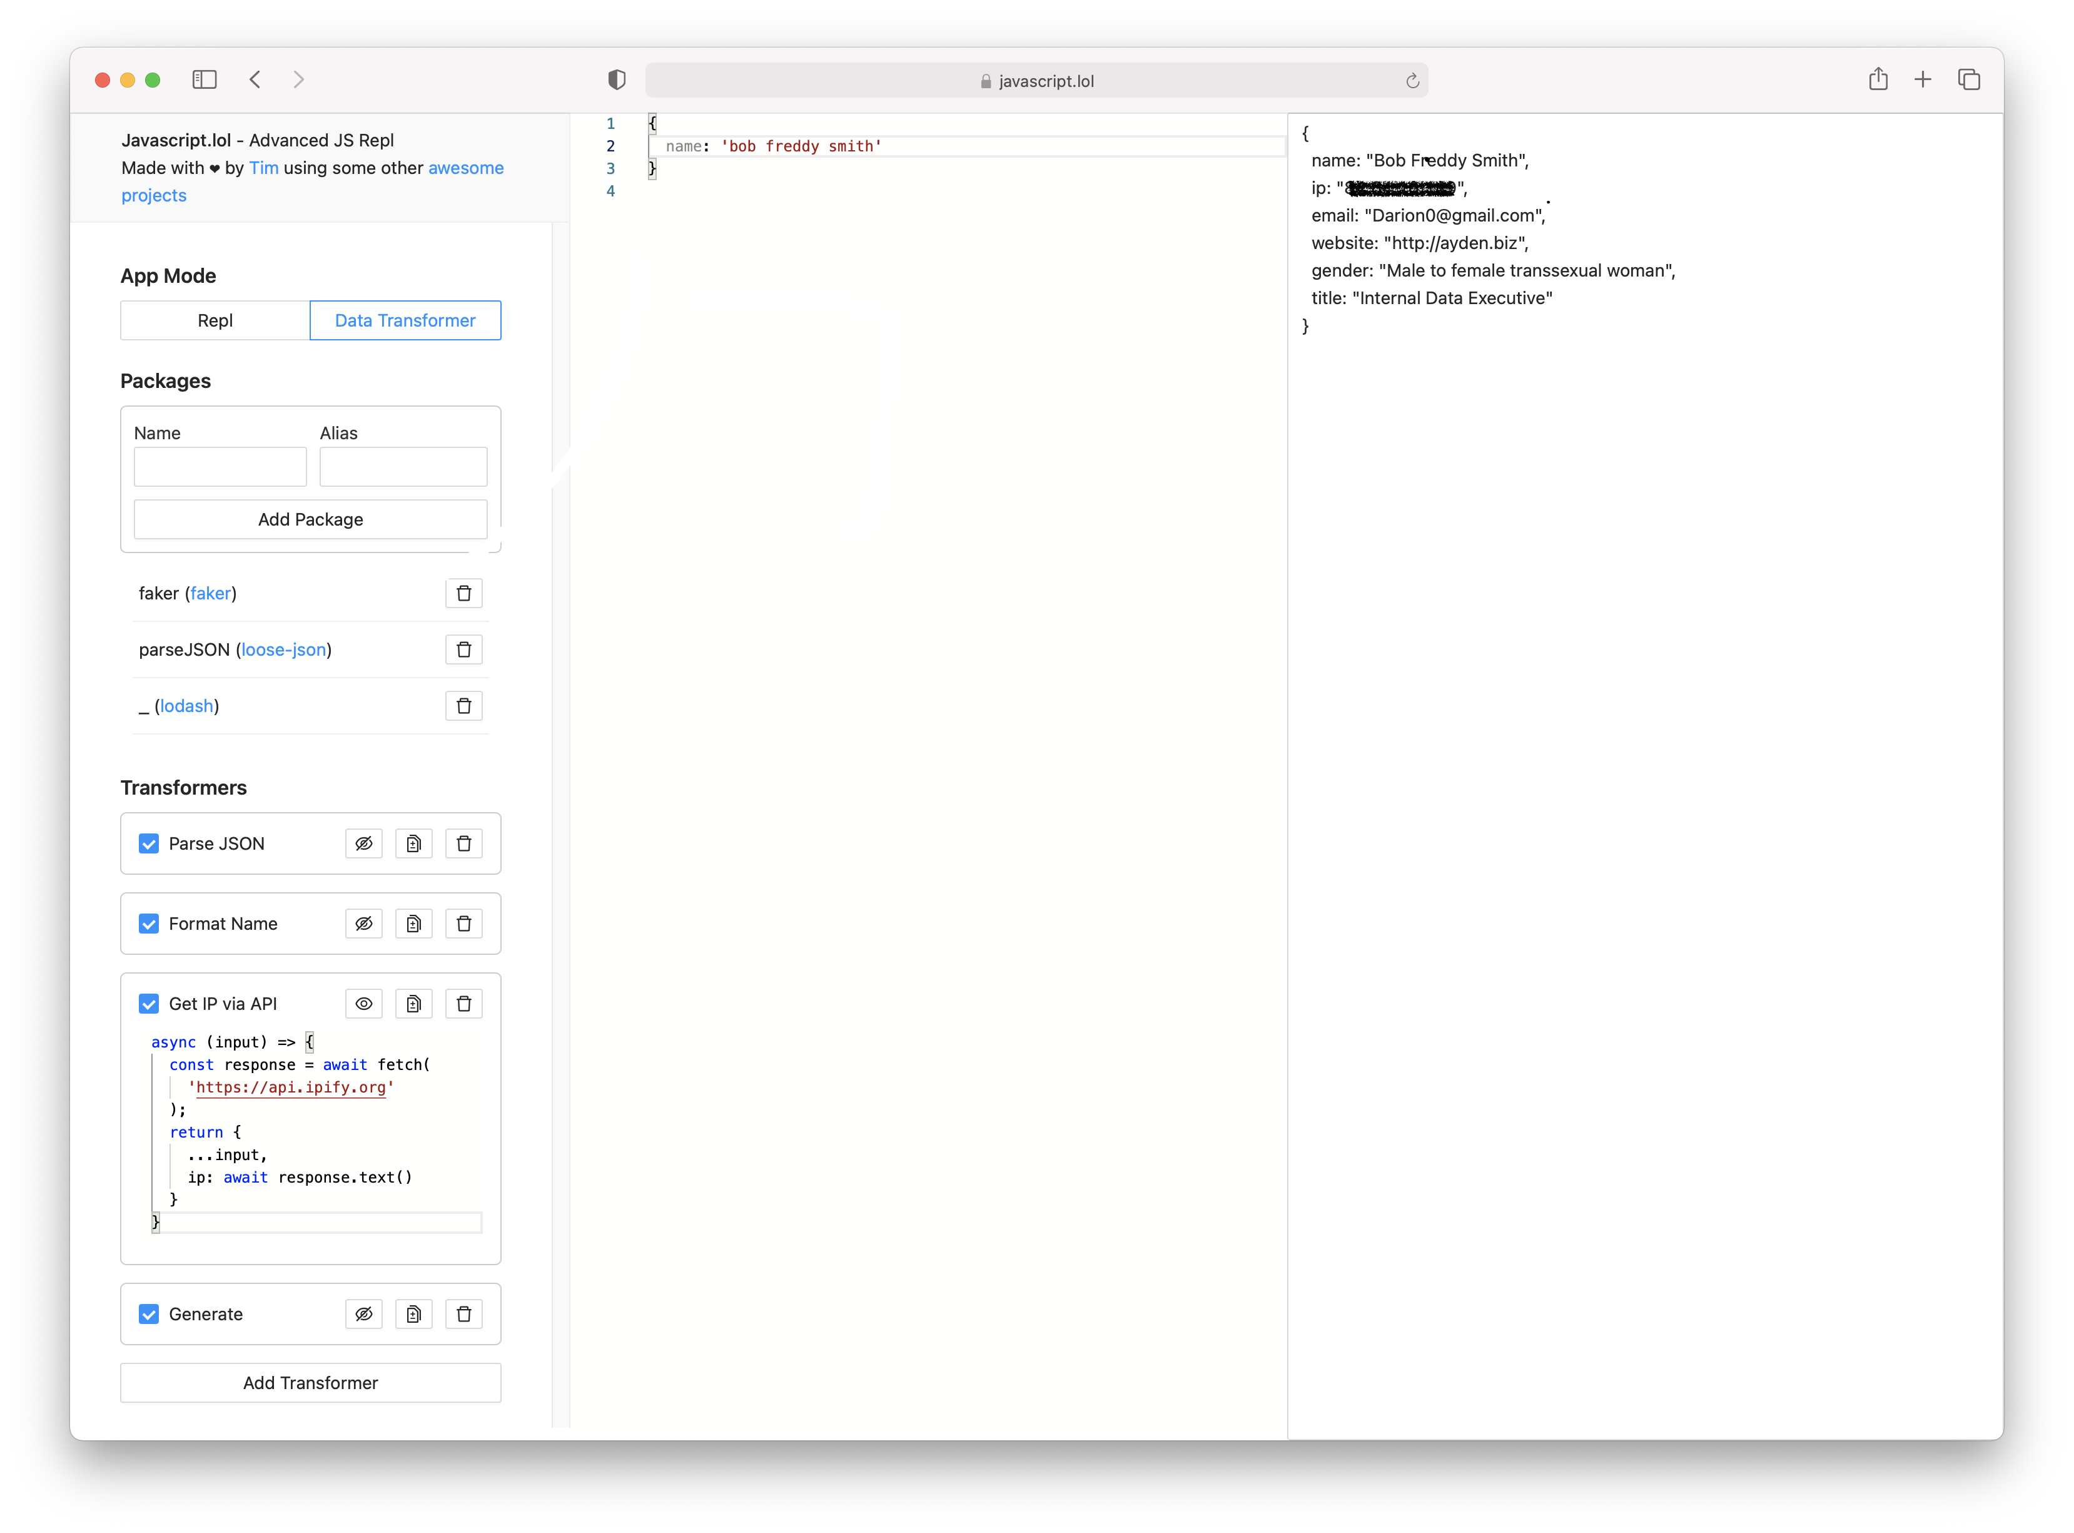Open the privacy report shield

tap(616, 80)
